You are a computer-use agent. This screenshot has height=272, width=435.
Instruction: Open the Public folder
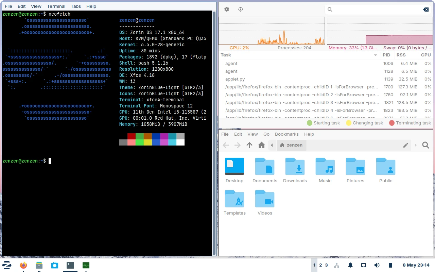coord(386,170)
